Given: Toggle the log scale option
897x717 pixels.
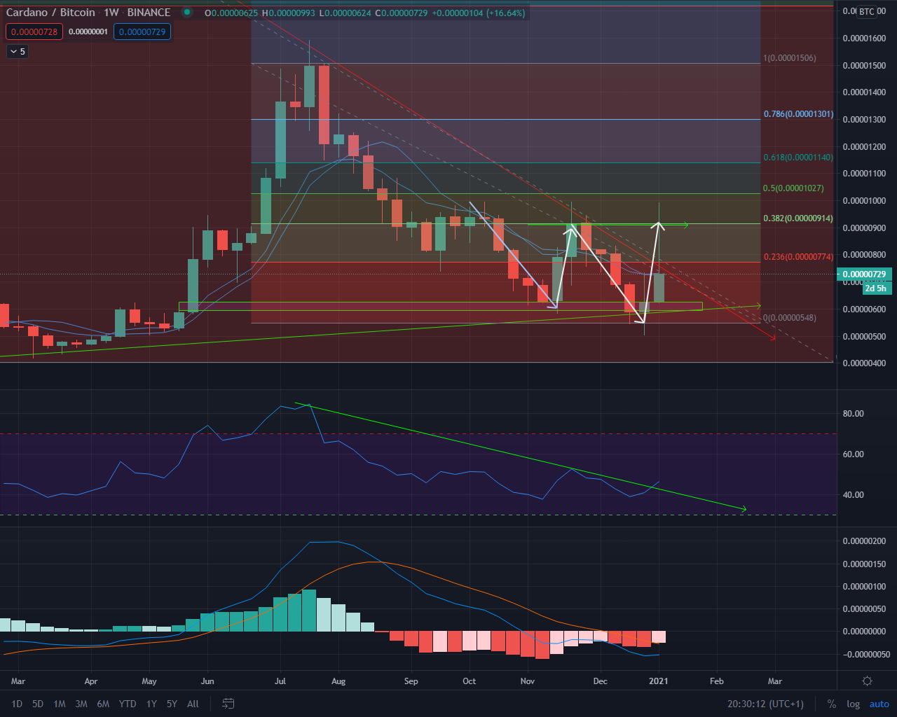Looking at the screenshot, I should point(853,704).
